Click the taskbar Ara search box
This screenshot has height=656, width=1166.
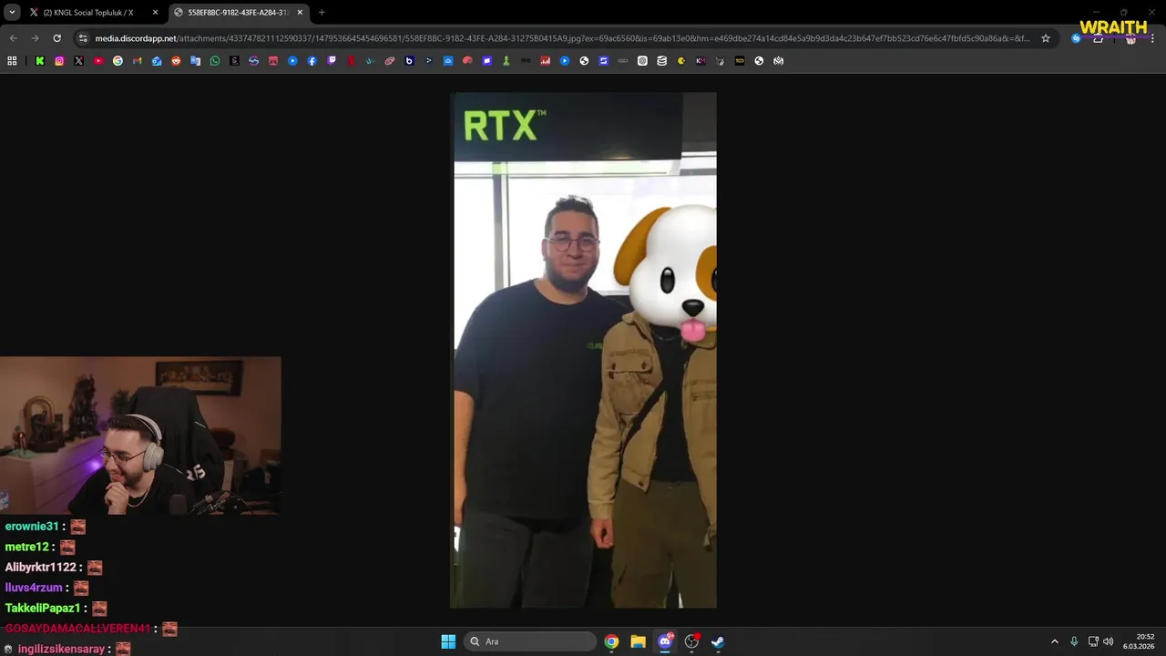click(x=530, y=641)
